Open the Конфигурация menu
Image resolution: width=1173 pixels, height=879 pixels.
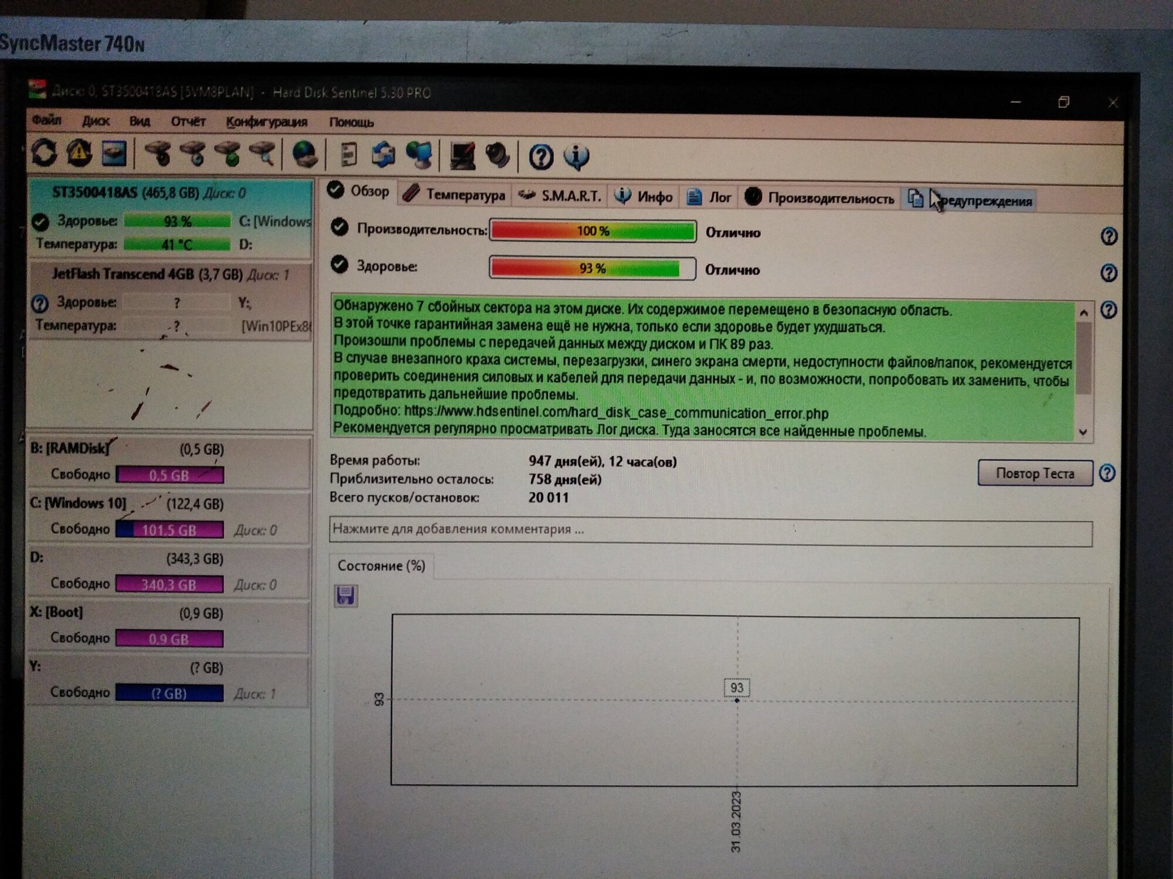(266, 122)
